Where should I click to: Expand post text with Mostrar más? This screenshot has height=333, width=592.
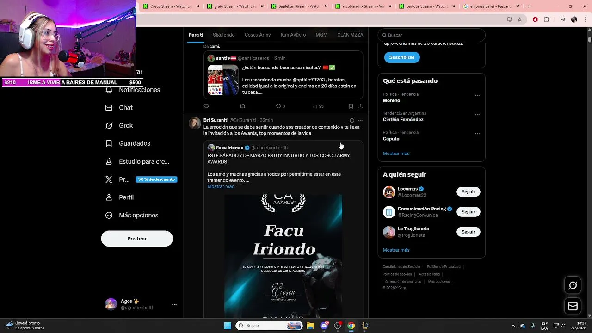pyautogui.click(x=221, y=186)
